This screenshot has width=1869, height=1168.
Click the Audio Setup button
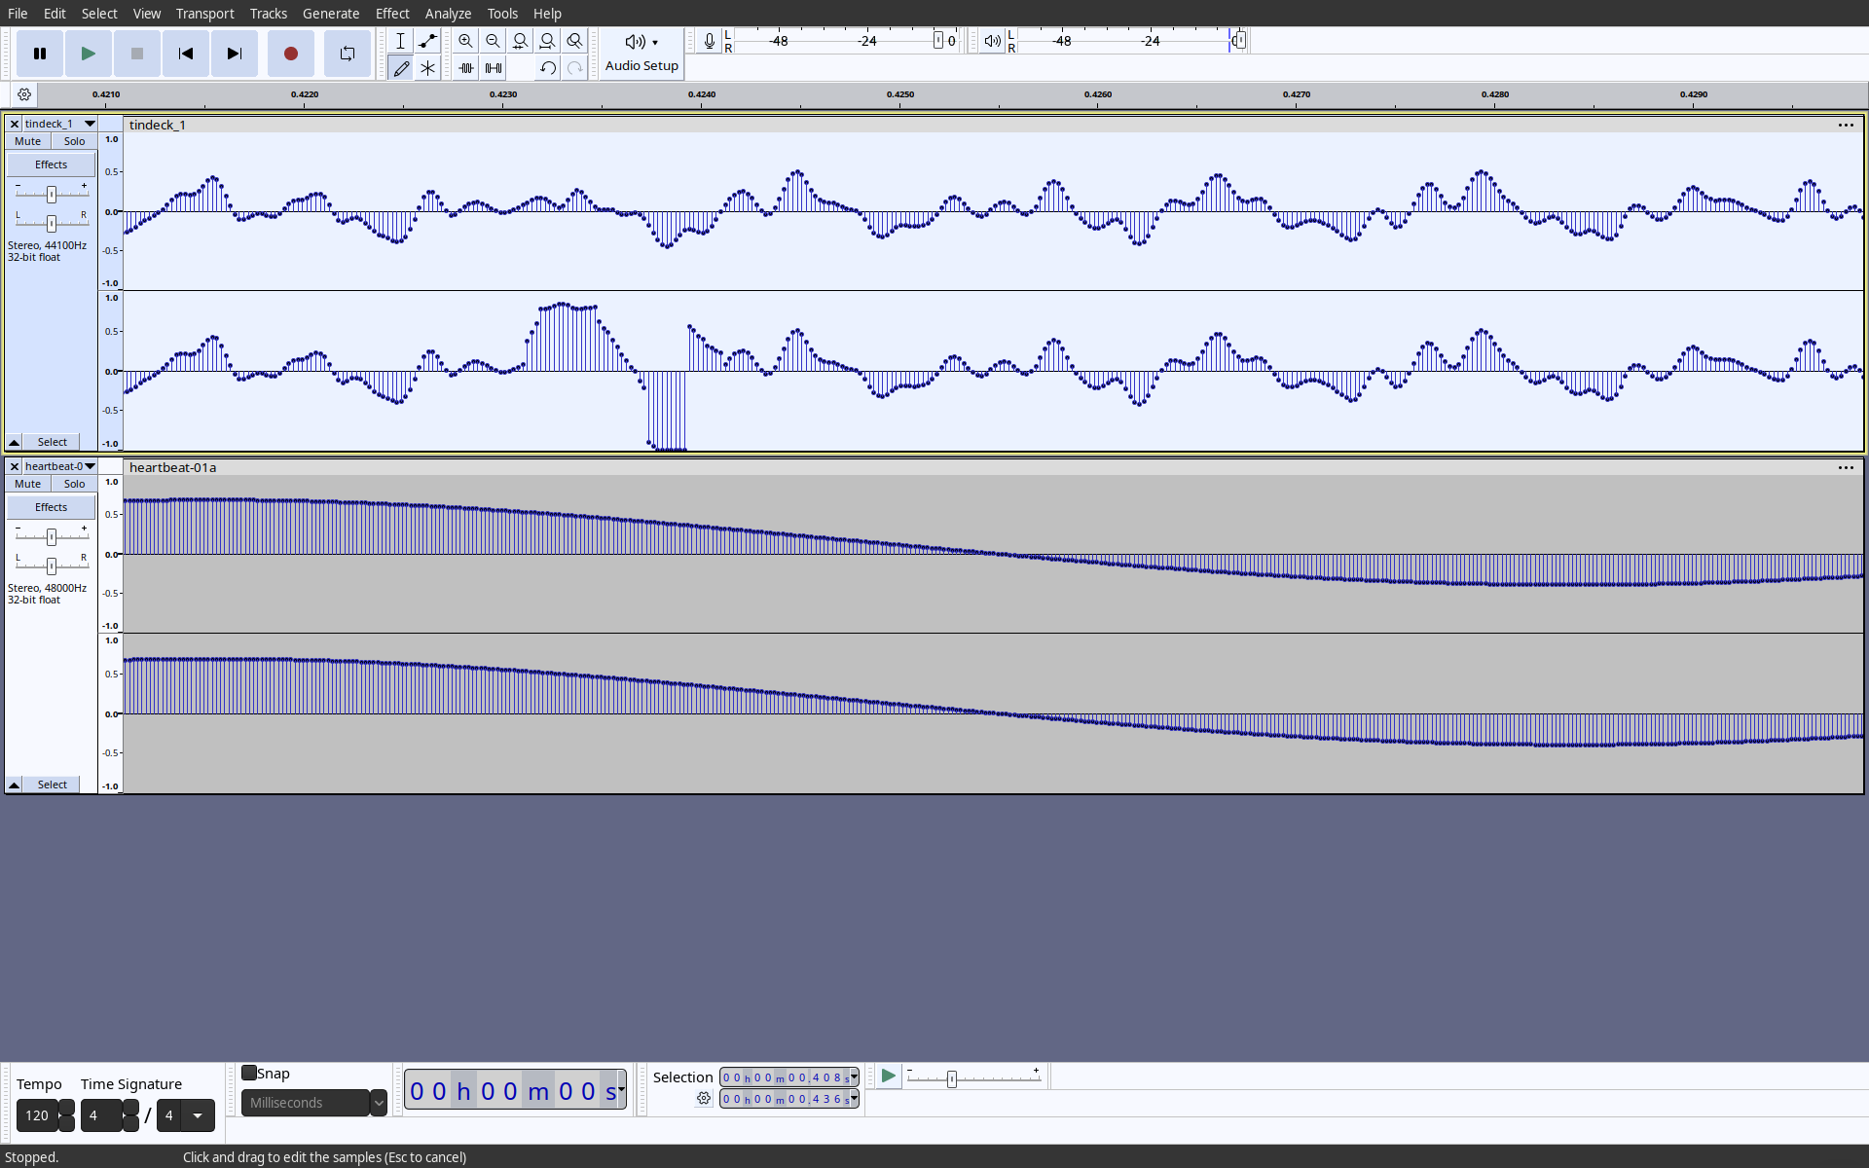pyautogui.click(x=641, y=54)
